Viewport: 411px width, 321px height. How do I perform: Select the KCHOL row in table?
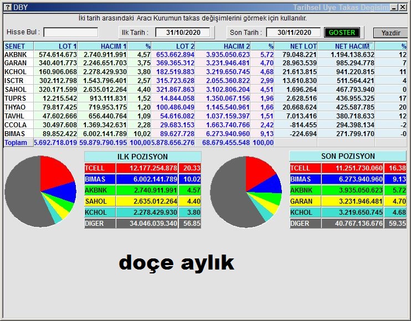[206, 72]
